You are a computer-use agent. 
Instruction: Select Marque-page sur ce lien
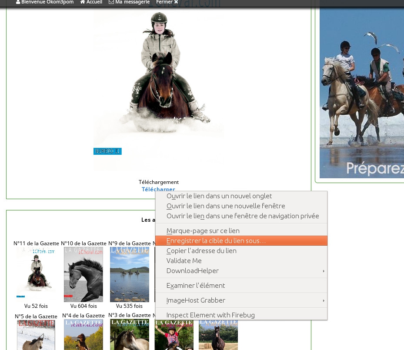pyautogui.click(x=203, y=231)
